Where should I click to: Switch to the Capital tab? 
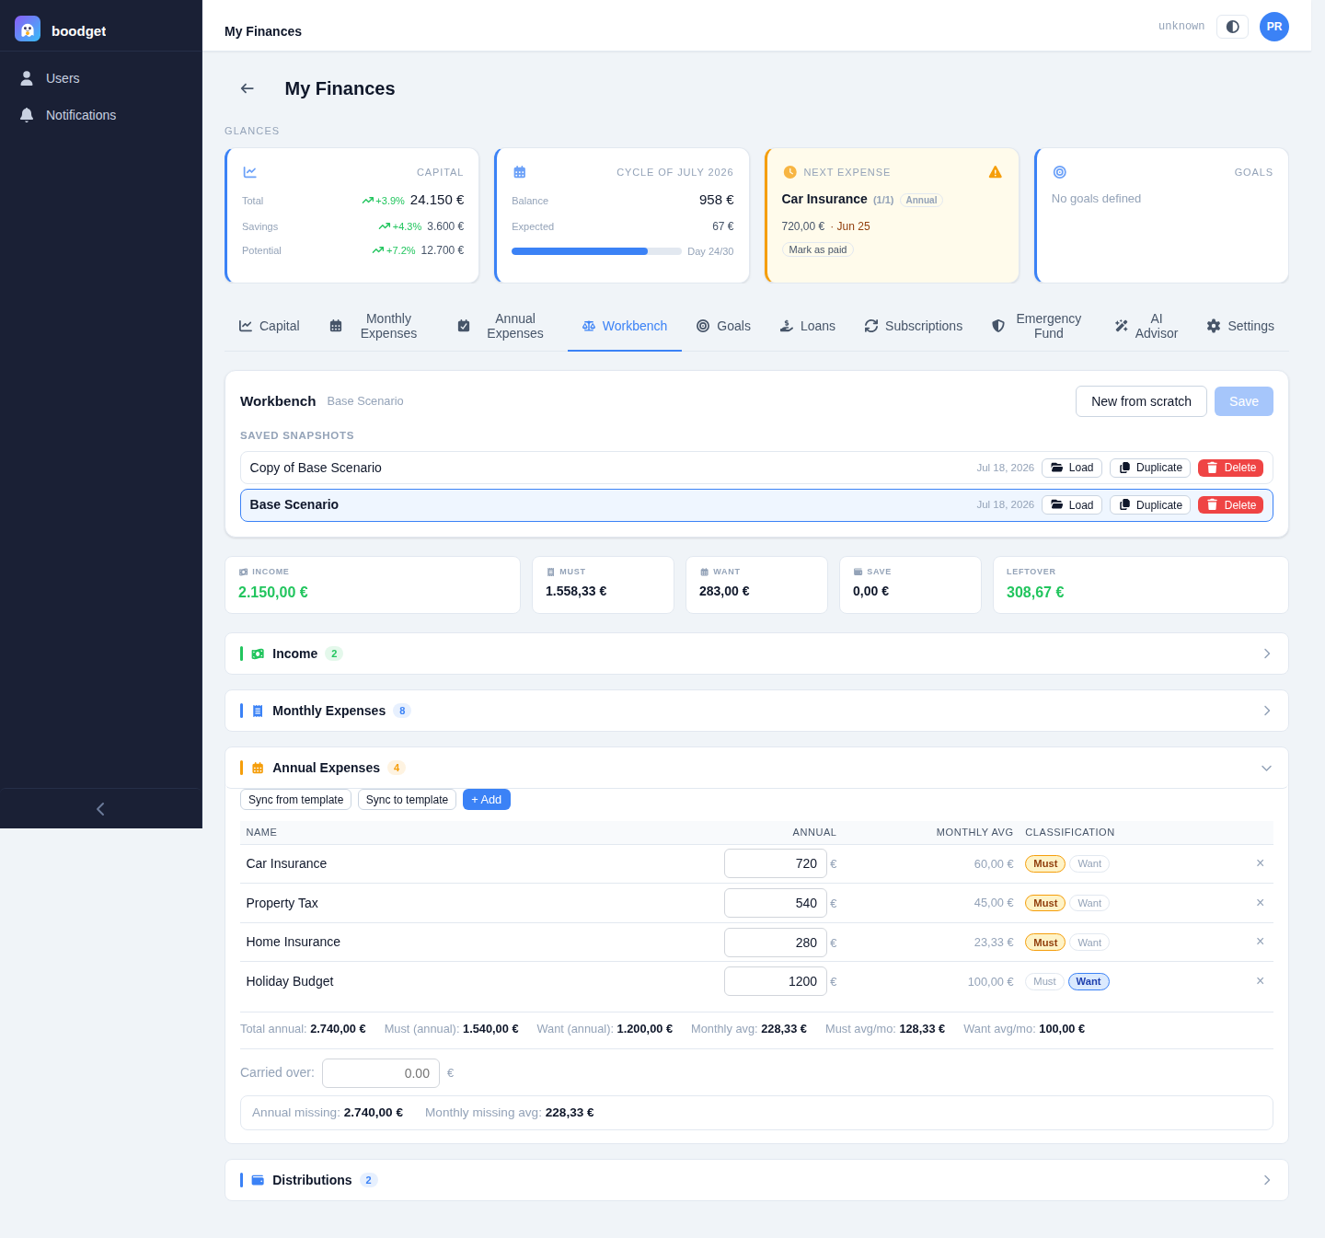[x=269, y=326]
